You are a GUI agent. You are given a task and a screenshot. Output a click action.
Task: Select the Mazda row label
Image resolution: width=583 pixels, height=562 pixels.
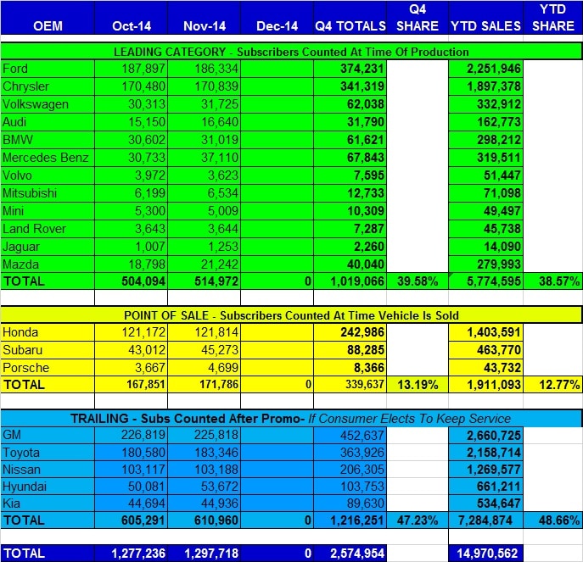(48, 264)
